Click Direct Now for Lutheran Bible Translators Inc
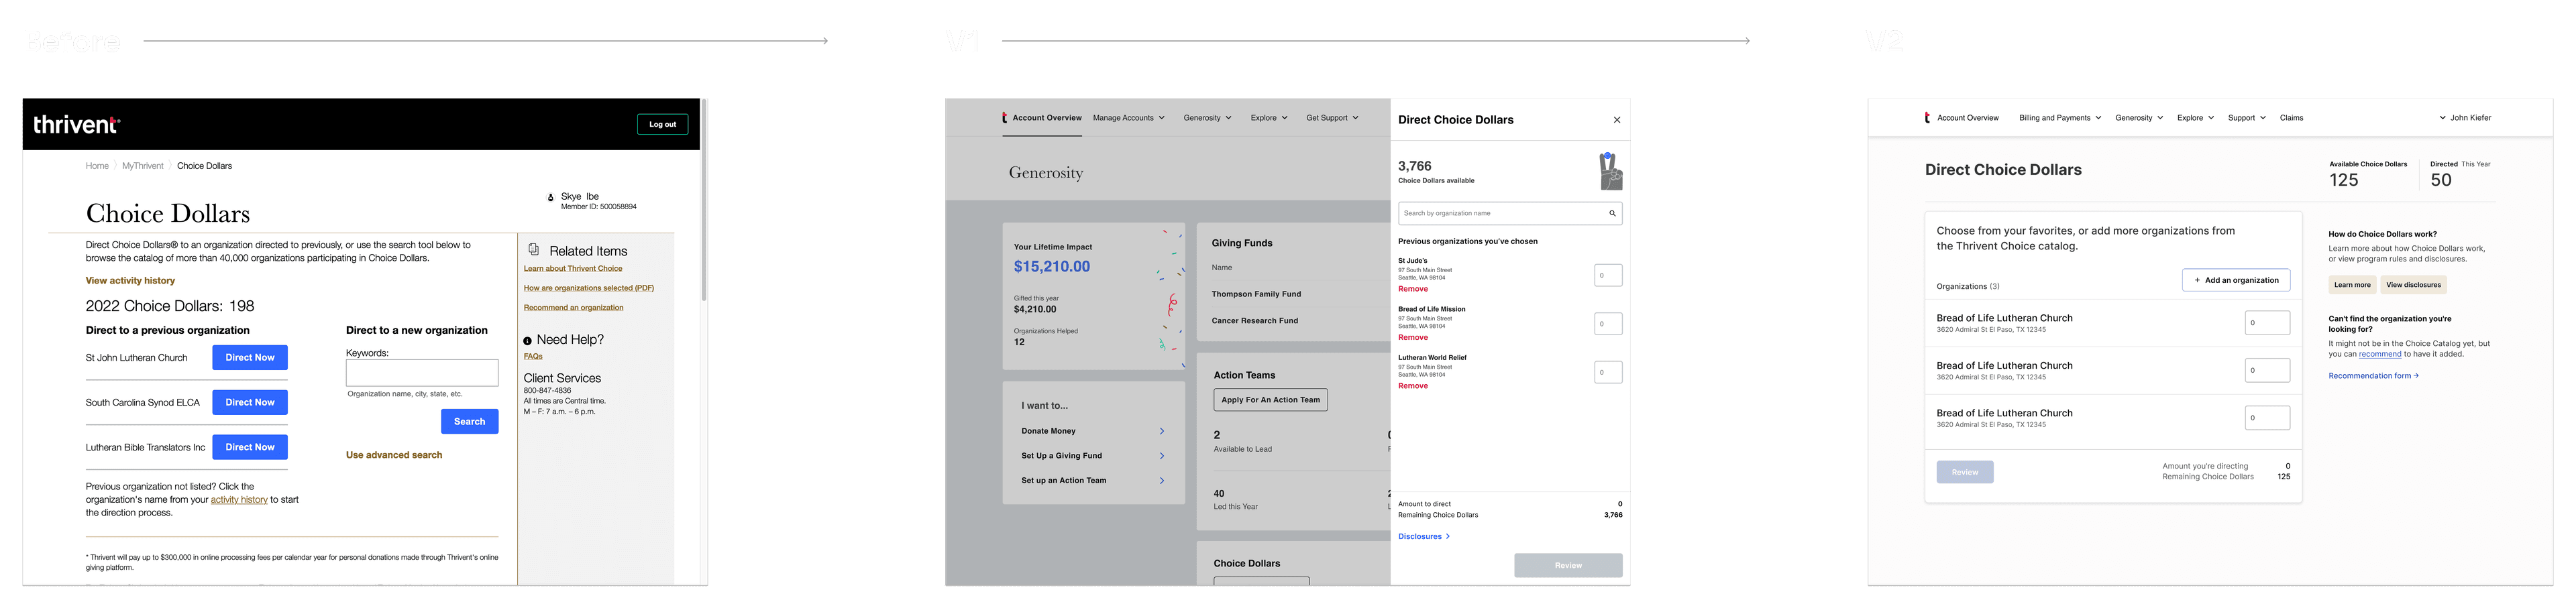The width and height of the screenshot is (2576, 608). [250, 447]
